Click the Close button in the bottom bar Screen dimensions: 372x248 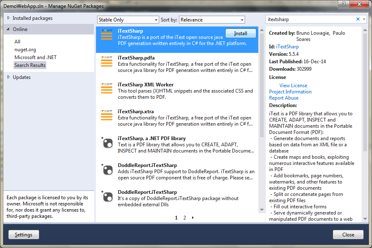pyautogui.click(x=348, y=235)
